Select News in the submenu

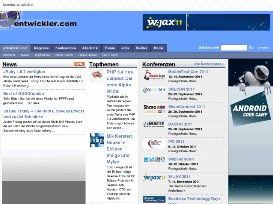[x=25, y=55]
